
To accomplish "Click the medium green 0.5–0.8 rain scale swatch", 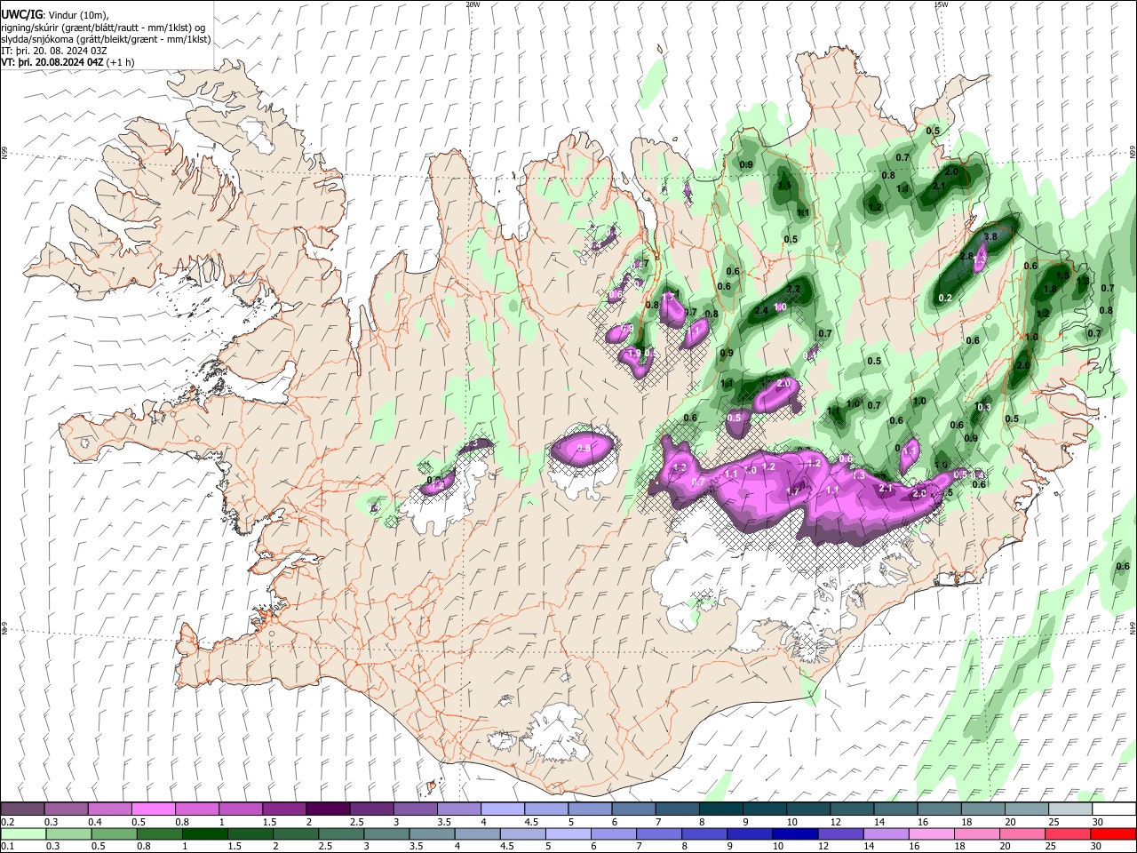I will (x=115, y=833).
